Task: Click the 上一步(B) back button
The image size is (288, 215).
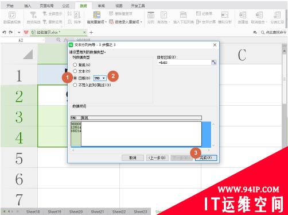Action: (157, 158)
